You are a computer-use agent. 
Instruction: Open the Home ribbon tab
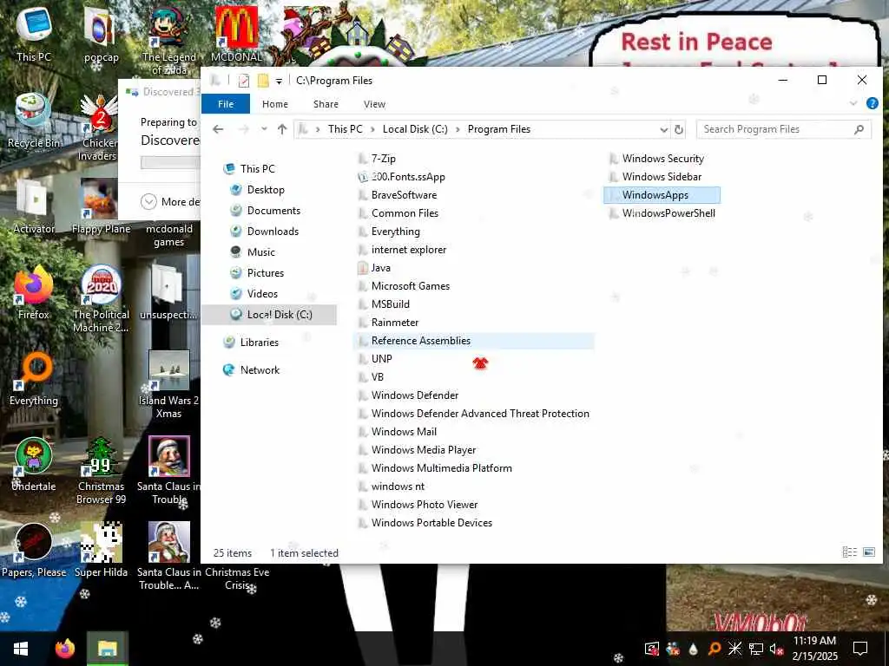275,104
